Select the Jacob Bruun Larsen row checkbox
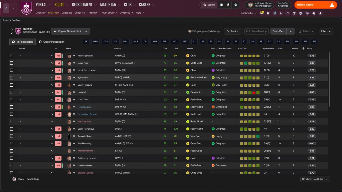Image resolution: width=342 pixels, height=192 pixels. (x=11, y=70)
